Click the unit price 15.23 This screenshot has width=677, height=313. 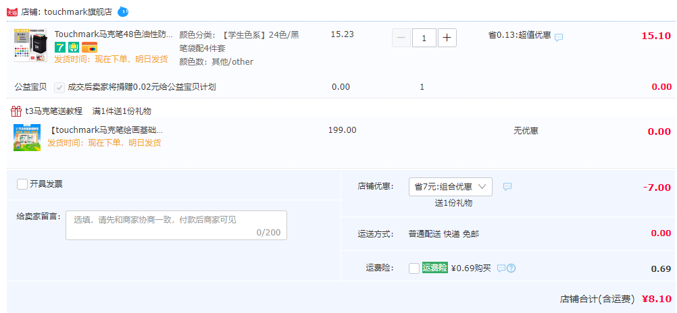point(343,34)
